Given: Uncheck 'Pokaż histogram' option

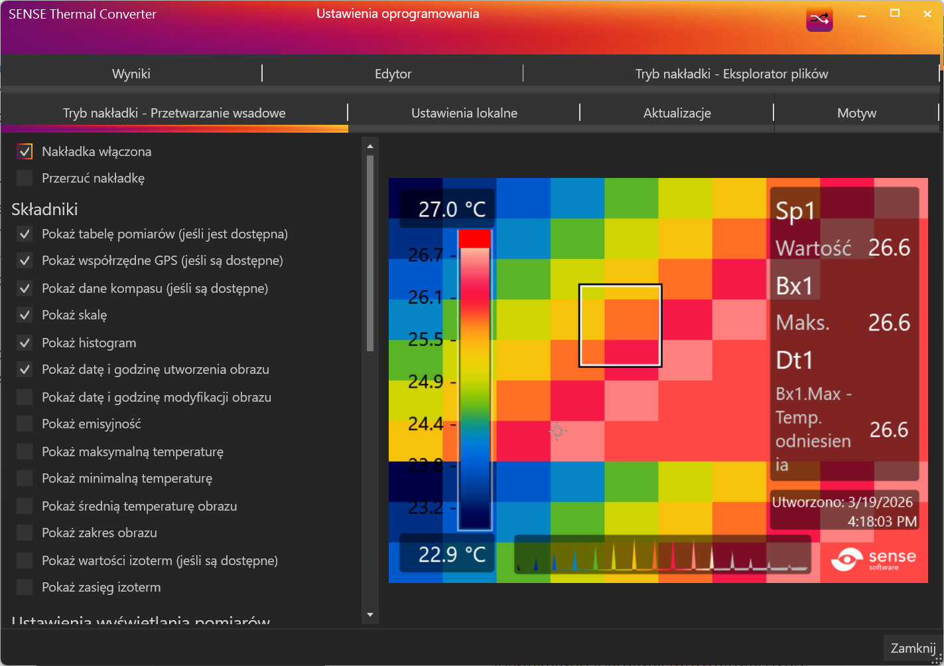Looking at the screenshot, I should (25, 343).
